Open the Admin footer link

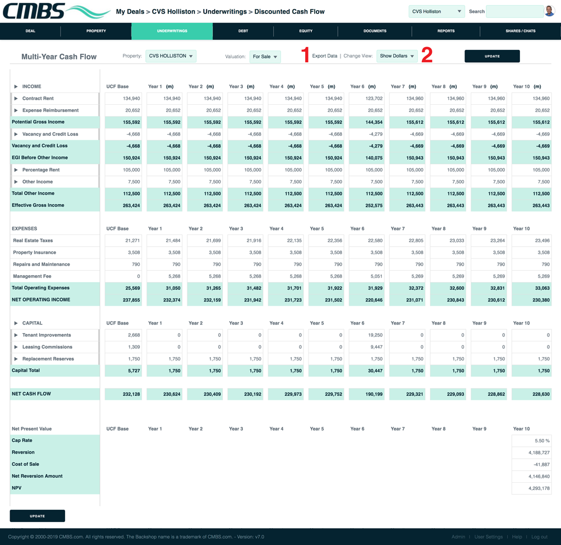tap(458, 537)
